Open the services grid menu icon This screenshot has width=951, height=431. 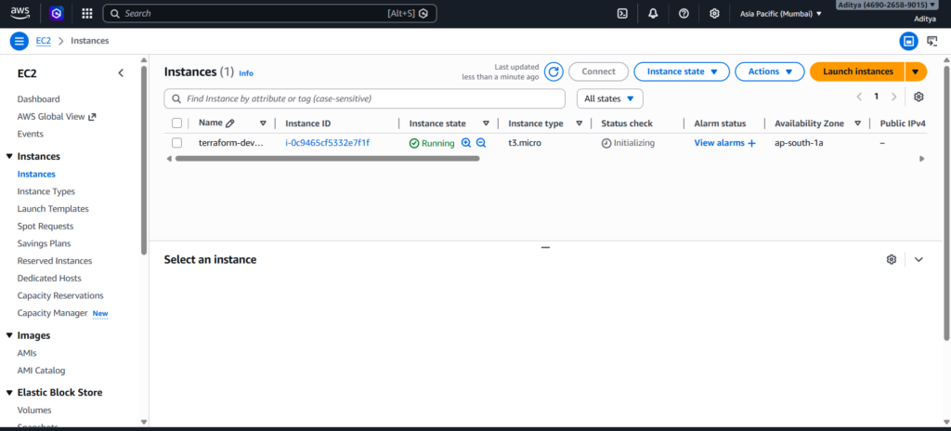point(86,14)
